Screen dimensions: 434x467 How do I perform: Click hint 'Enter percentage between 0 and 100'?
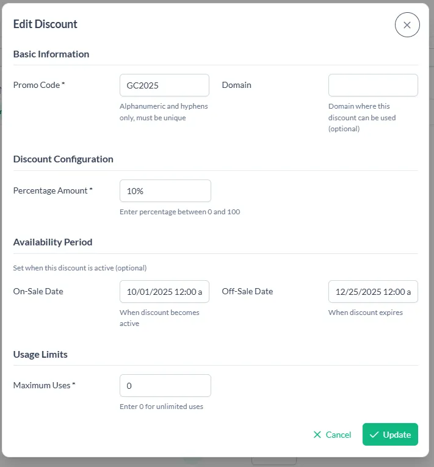coord(180,212)
